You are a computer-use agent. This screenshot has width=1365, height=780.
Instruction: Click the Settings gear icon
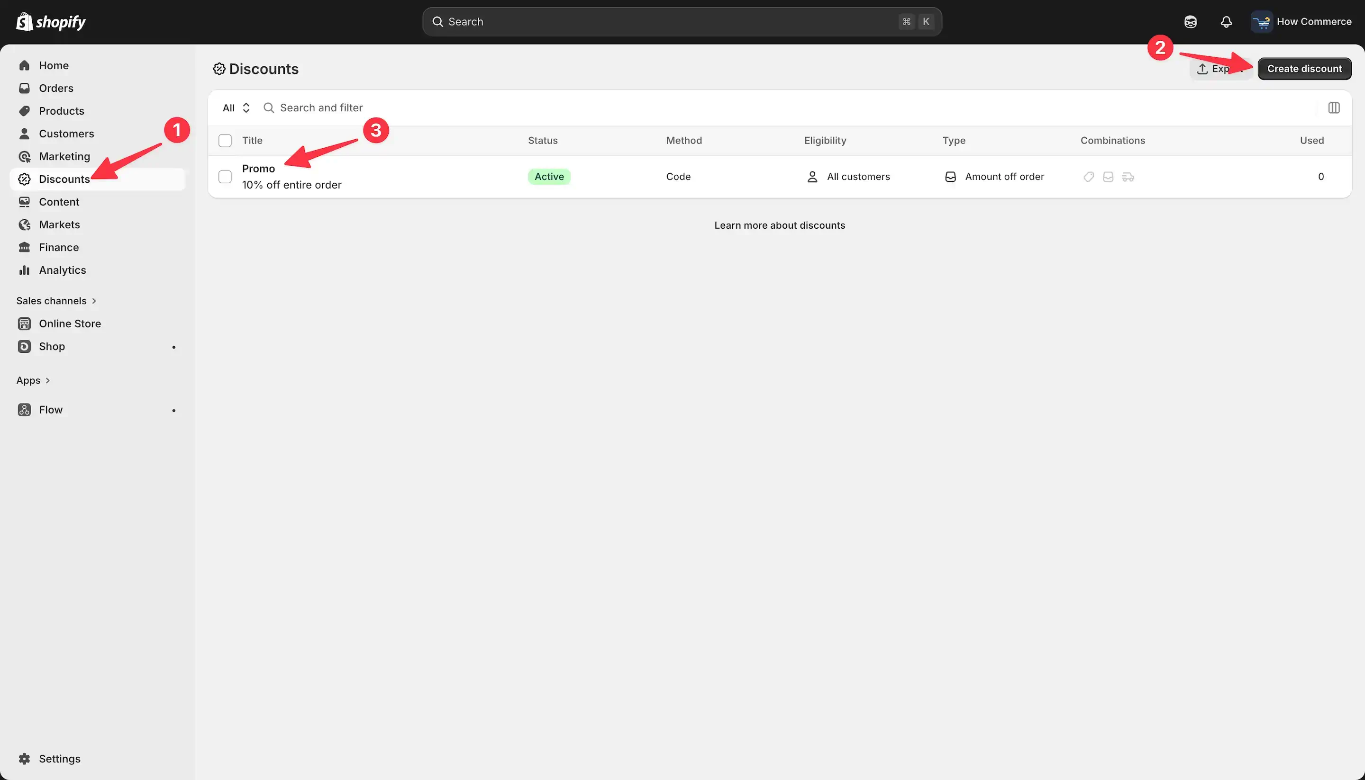tap(24, 759)
